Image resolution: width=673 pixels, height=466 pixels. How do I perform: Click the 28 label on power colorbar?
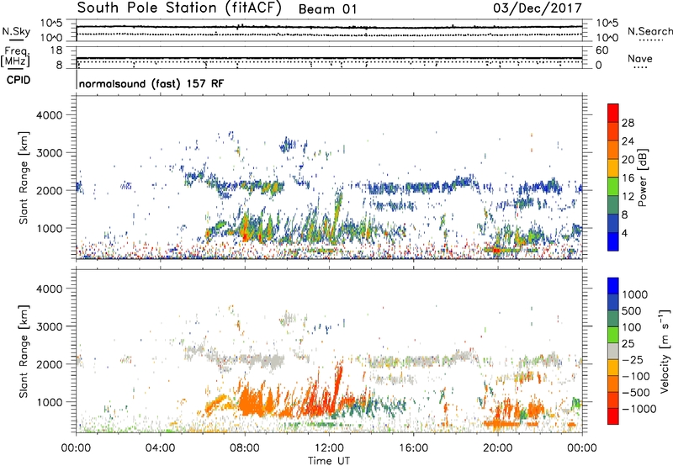coord(628,123)
